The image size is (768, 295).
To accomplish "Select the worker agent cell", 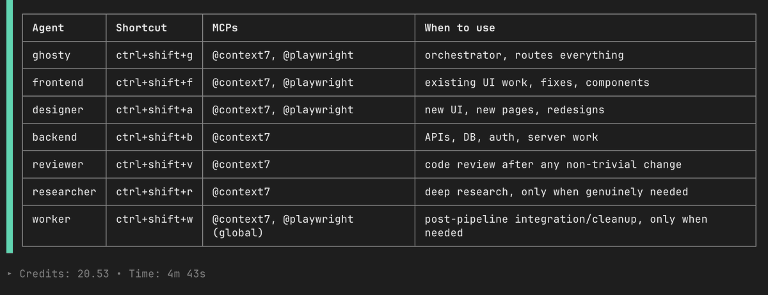I will 64,226.
